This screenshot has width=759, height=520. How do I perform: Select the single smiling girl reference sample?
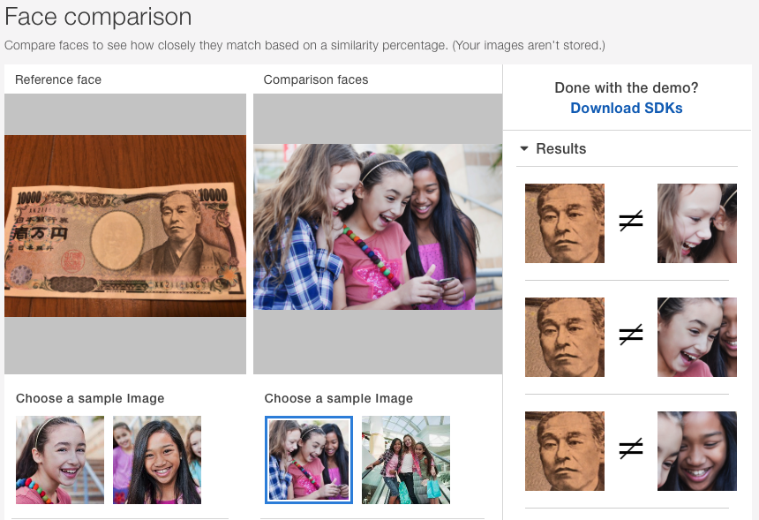click(60, 459)
